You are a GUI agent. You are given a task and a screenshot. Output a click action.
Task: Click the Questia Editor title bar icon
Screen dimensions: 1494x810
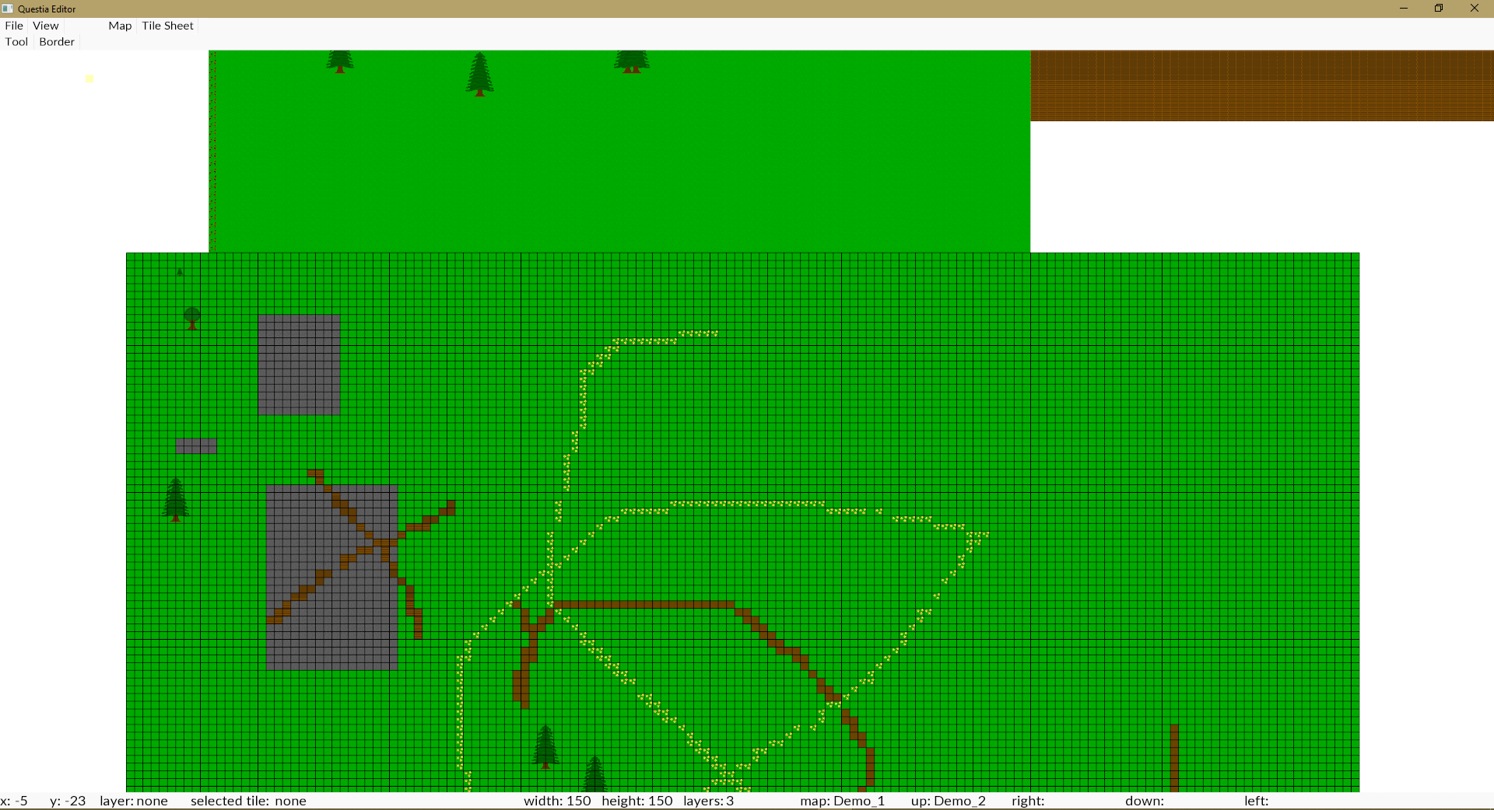[x=8, y=9]
